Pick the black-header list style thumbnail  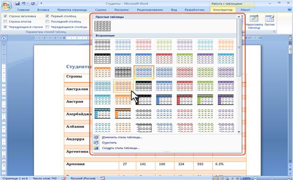(103, 58)
